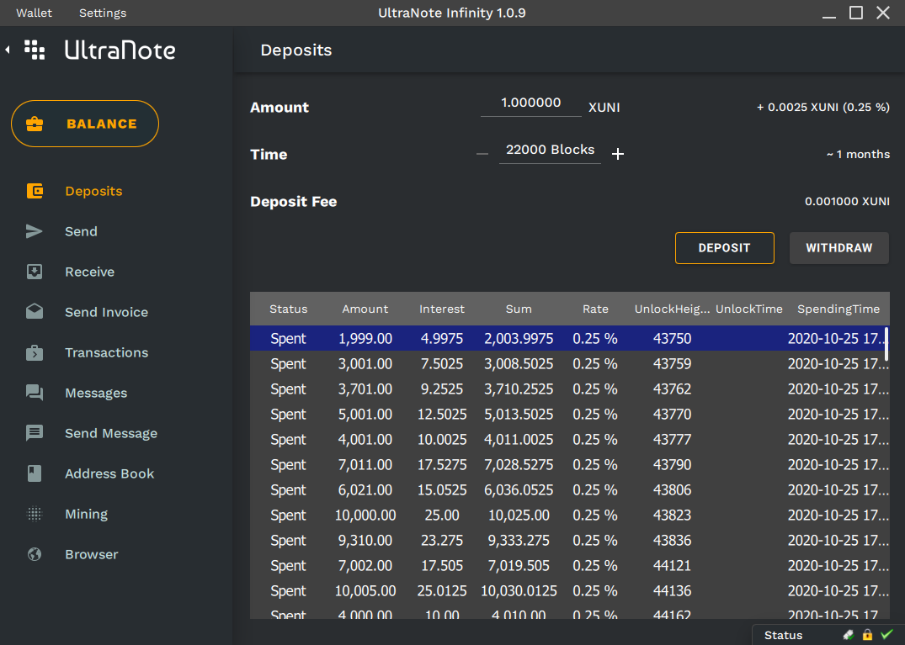Image resolution: width=905 pixels, height=645 pixels.
Task: Sort table by Interest column header
Action: coord(441,309)
